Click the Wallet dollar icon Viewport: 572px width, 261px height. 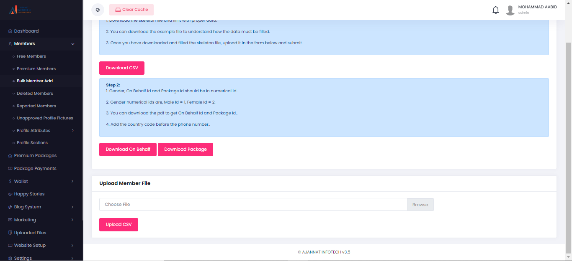coord(10,181)
